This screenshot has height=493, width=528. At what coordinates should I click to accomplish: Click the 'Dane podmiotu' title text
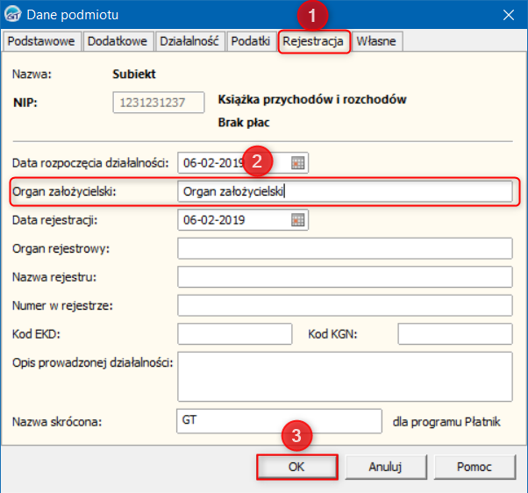point(73,15)
